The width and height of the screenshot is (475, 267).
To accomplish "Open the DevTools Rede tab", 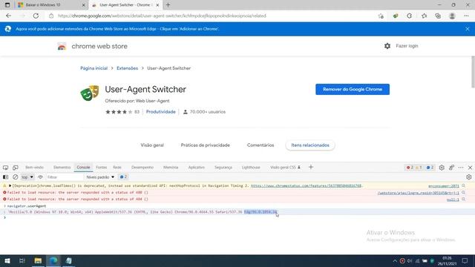I will pyautogui.click(x=117, y=168).
